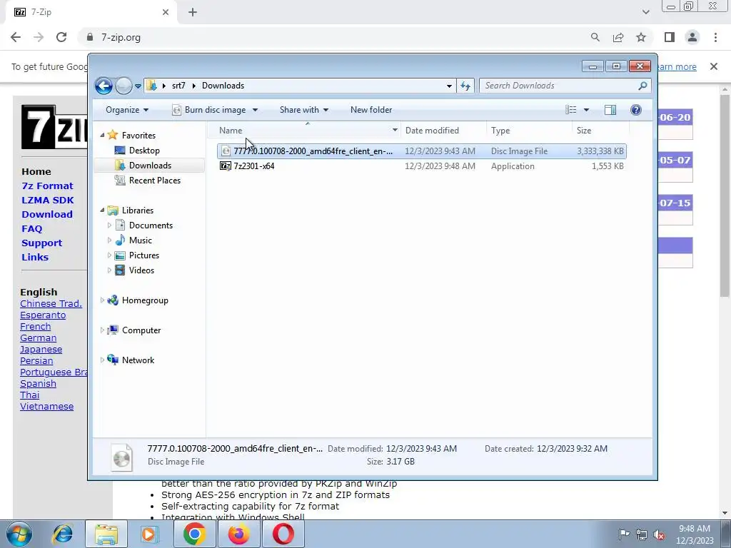Open Chrome three-dot menu
Screen dimensions: 731x548
tap(715, 37)
